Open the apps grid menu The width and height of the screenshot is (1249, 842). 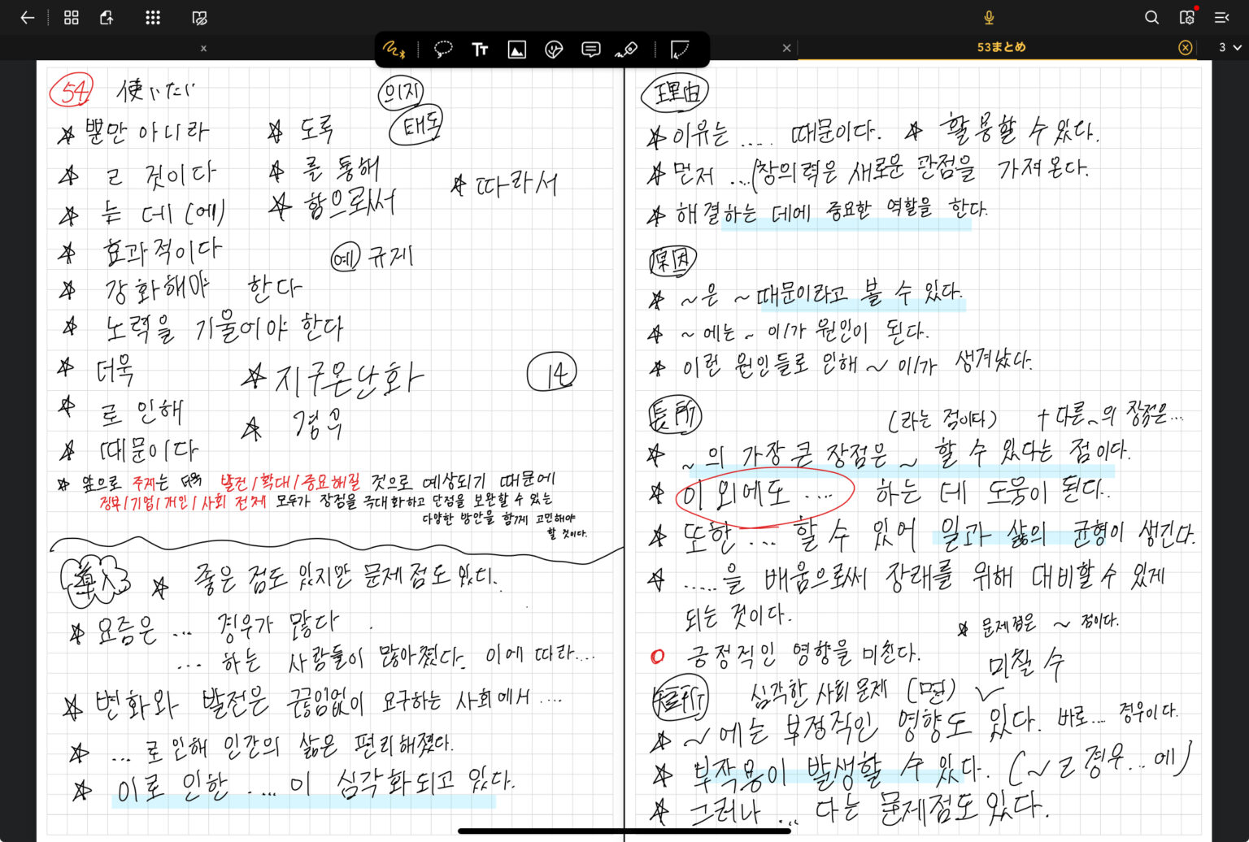[x=152, y=17]
